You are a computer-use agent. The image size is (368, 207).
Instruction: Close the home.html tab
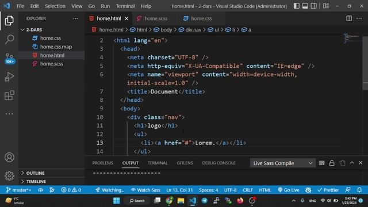[126, 18]
